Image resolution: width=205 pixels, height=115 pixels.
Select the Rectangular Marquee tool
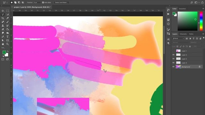(7, 11)
